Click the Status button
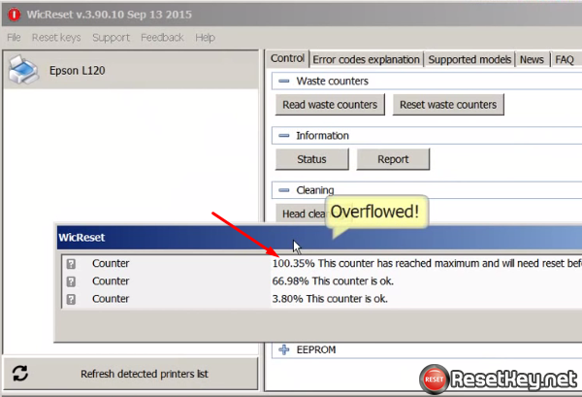This screenshot has width=582, height=397. point(311,159)
